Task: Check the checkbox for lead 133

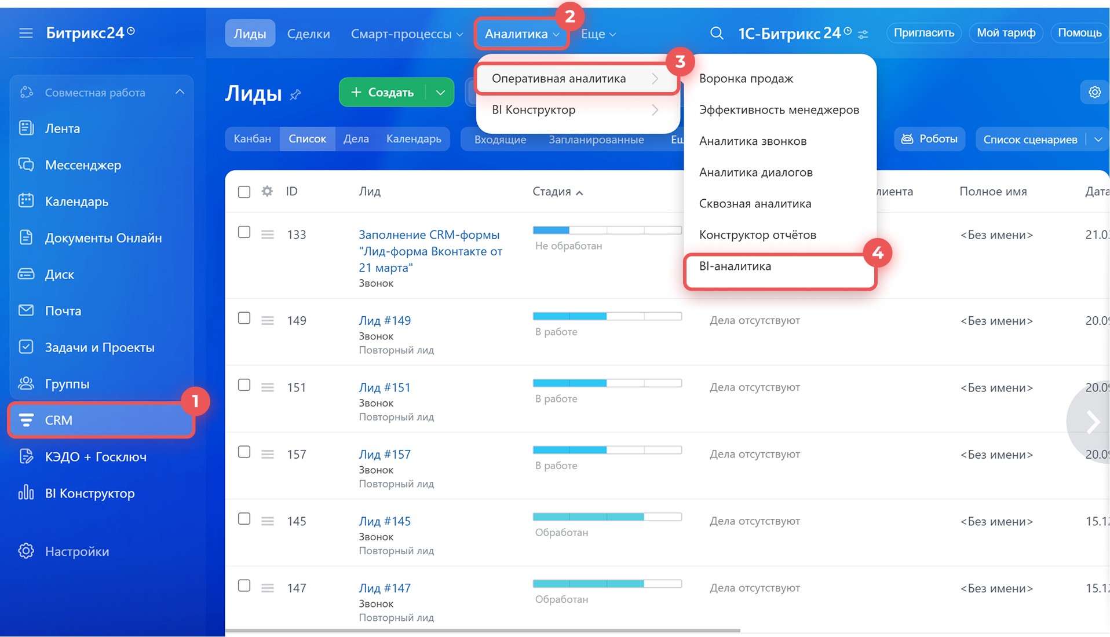Action: click(244, 232)
